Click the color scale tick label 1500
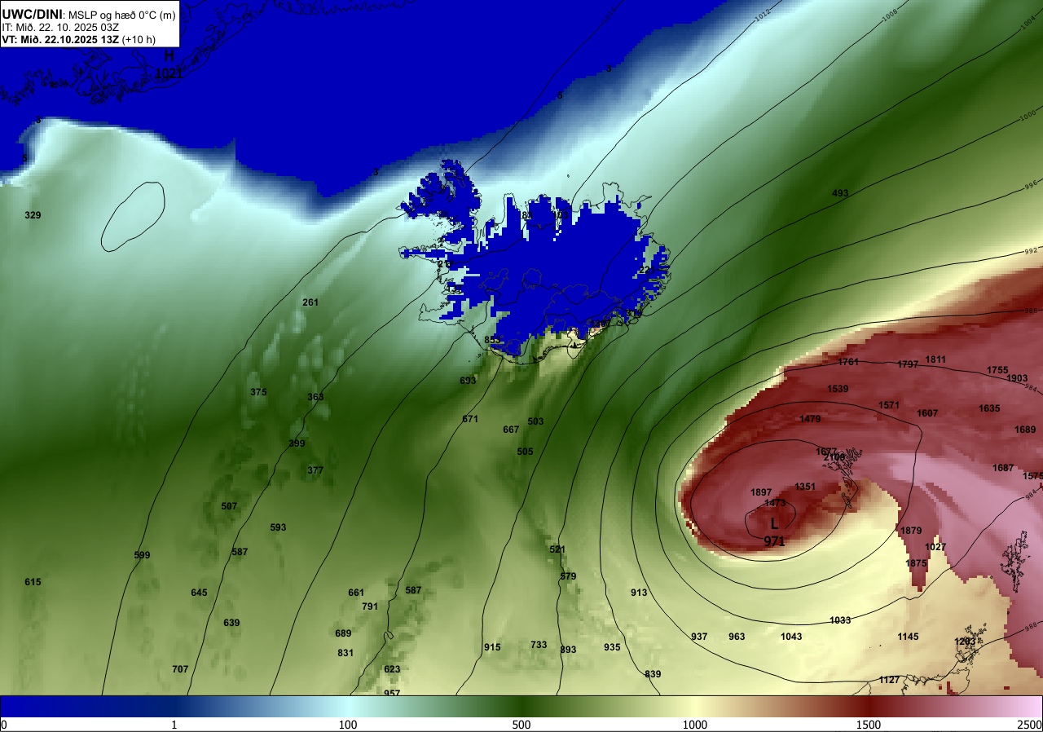Viewport: 1043px width, 732px height. [x=869, y=725]
